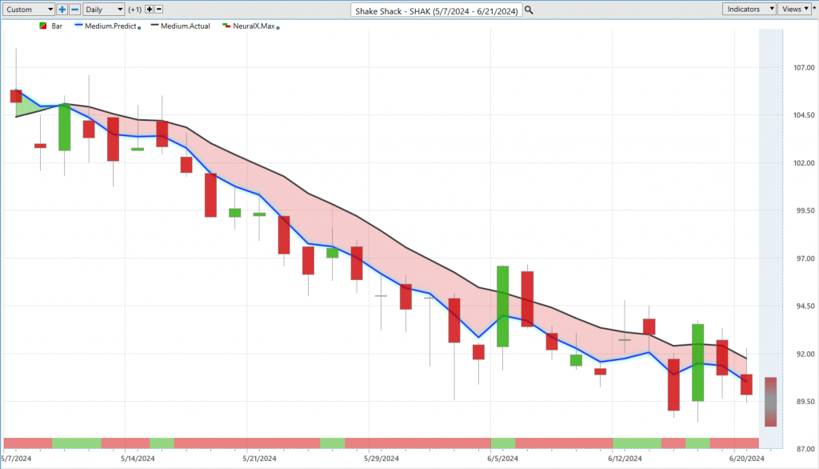Image resolution: width=819 pixels, height=469 pixels.
Task: Click the blue minus zoom-out button
Action: pos(74,9)
